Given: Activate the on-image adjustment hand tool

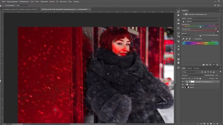Looking at the screenshot, I should [184, 21].
